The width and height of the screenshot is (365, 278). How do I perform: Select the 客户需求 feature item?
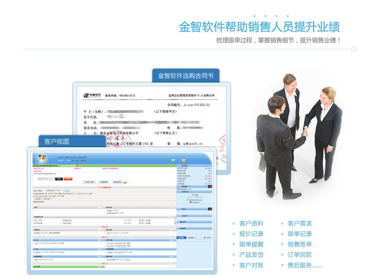point(300,223)
